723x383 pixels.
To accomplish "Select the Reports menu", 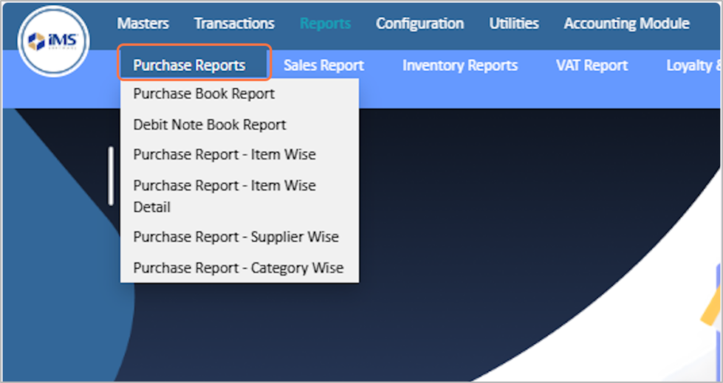I will 325,24.
